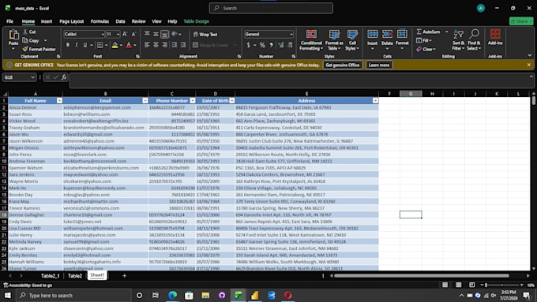Click the Delete cells icon
The width and height of the screenshot is (537, 302).
click(387, 34)
